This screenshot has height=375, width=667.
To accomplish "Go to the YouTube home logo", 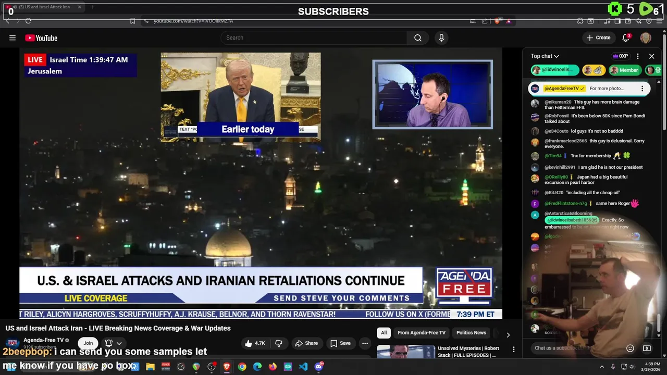I will (x=41, y=37).
